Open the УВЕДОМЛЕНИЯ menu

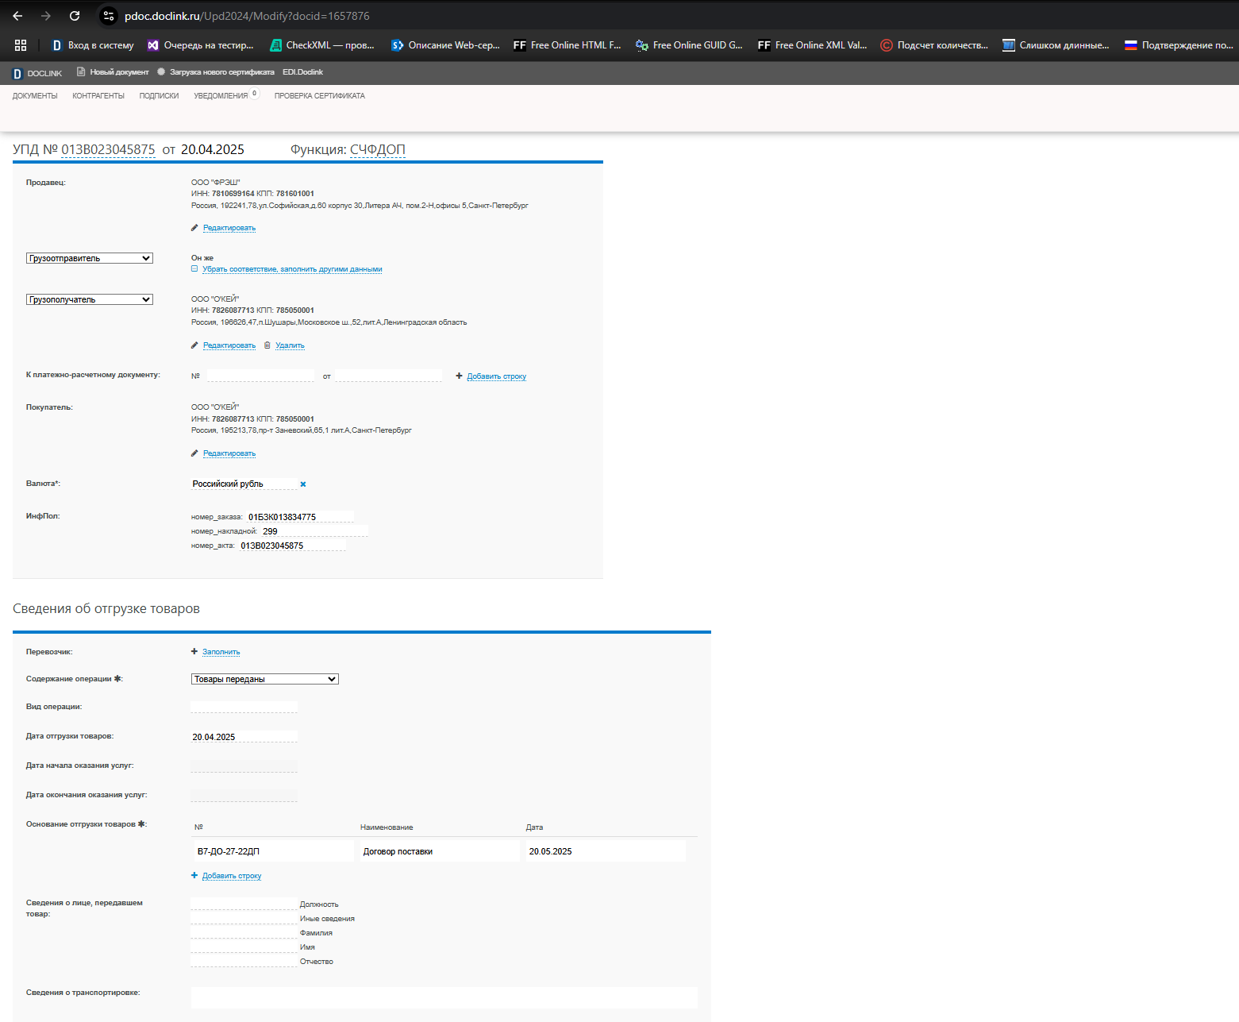[x=221, y=96]
